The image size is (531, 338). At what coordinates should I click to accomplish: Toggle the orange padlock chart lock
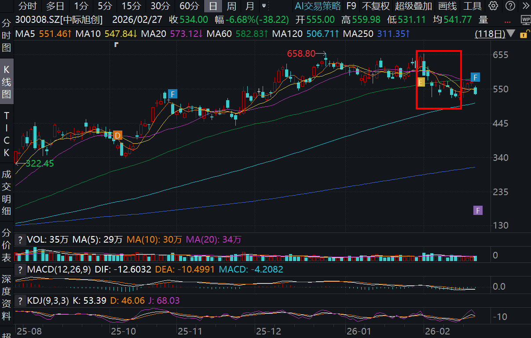tap(524, 34)
